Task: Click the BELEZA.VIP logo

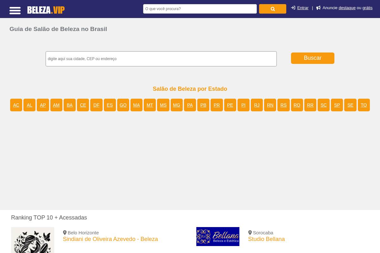Action: (46, 10)
